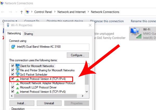156x110 pixels.
Task: Toggle QoS Packet Scheduler checkbox
Action: [x=12, y=74]
